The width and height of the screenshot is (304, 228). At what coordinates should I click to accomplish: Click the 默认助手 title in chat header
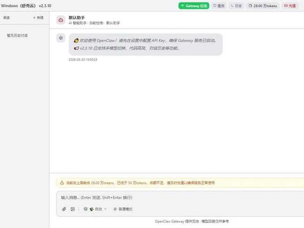[x=77, y=17]
